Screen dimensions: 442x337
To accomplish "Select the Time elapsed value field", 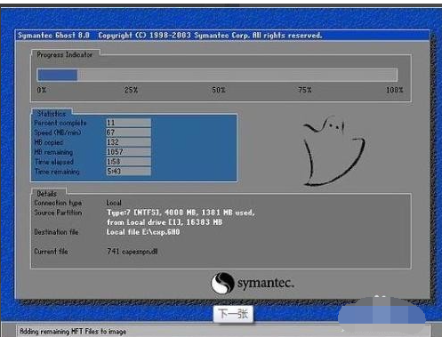I will coord(129,162).
